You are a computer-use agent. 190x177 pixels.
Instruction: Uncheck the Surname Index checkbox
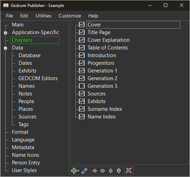click(x=82, y=109)
